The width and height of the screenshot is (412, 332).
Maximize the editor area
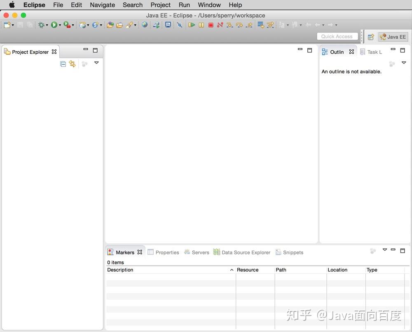click(310, 50)
